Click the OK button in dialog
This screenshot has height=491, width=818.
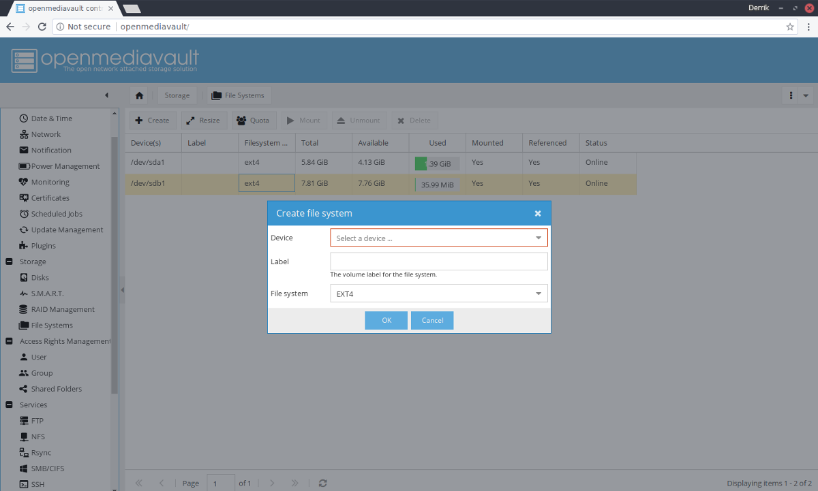click(x=386, y=320)
